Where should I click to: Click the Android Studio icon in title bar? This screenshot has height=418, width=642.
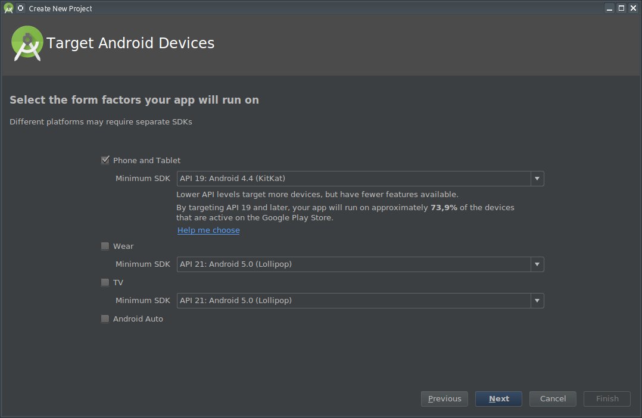coord(8,8)
